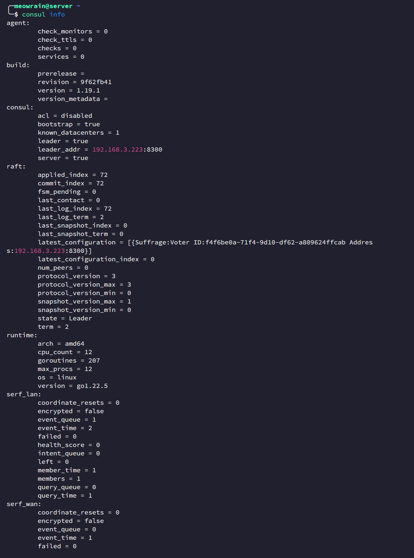Click the leader_addr IP address 192.168.3.223
Screen dimensions: 414x558
point(118,150)
